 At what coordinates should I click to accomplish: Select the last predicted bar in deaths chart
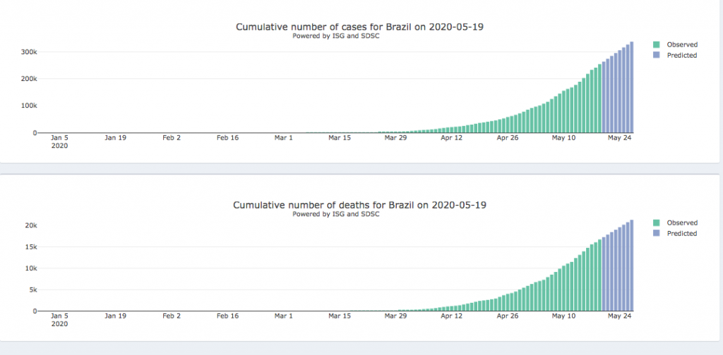[631, 266]
